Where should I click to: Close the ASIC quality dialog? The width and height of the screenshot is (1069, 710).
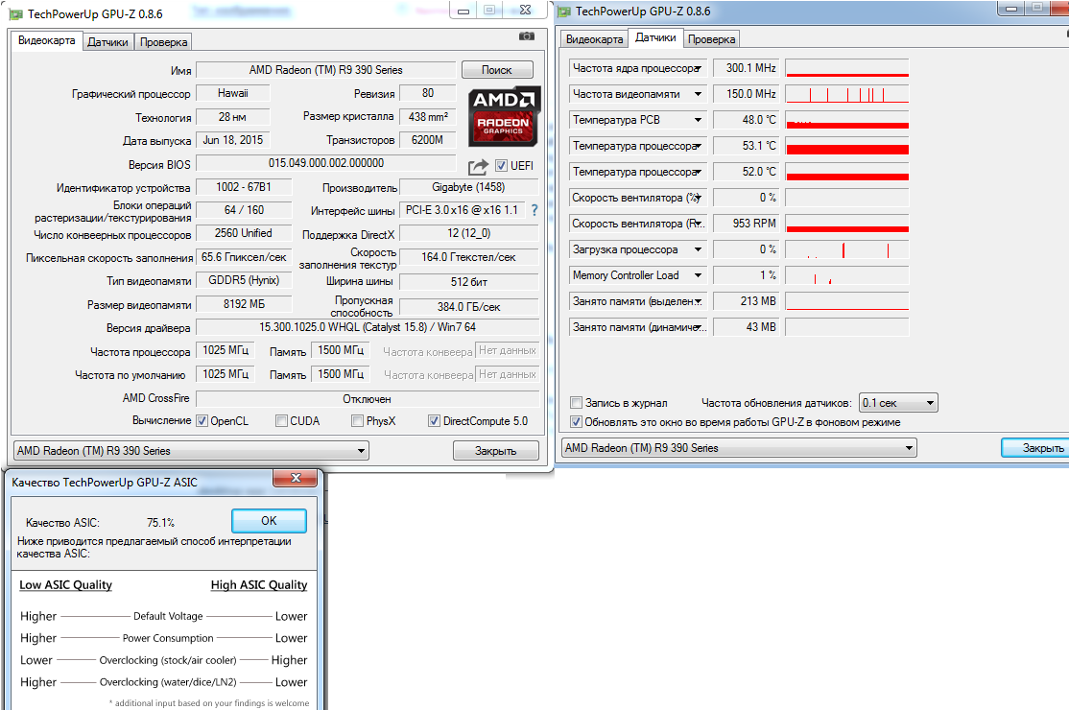pyautogui.click(x=296, y=479)
